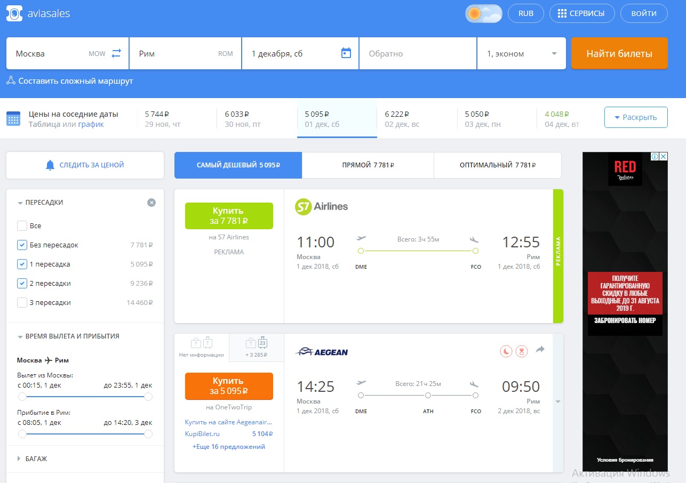
Task: Click destination city field 'Рим'
Action: click(185, 53)
